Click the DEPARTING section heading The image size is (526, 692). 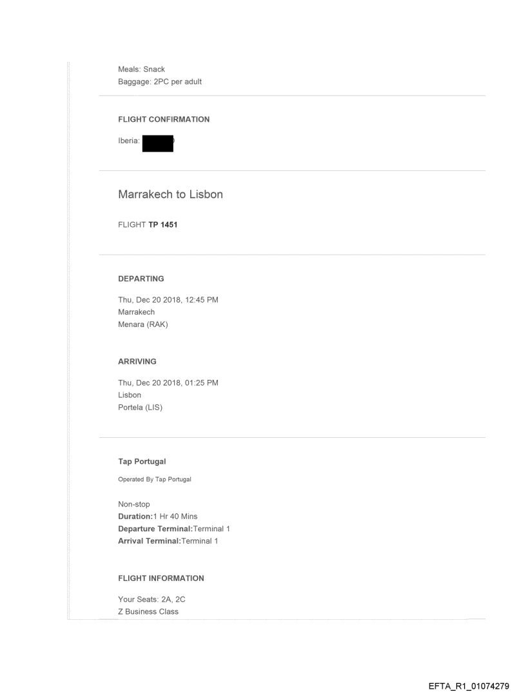tap(141, 279)
